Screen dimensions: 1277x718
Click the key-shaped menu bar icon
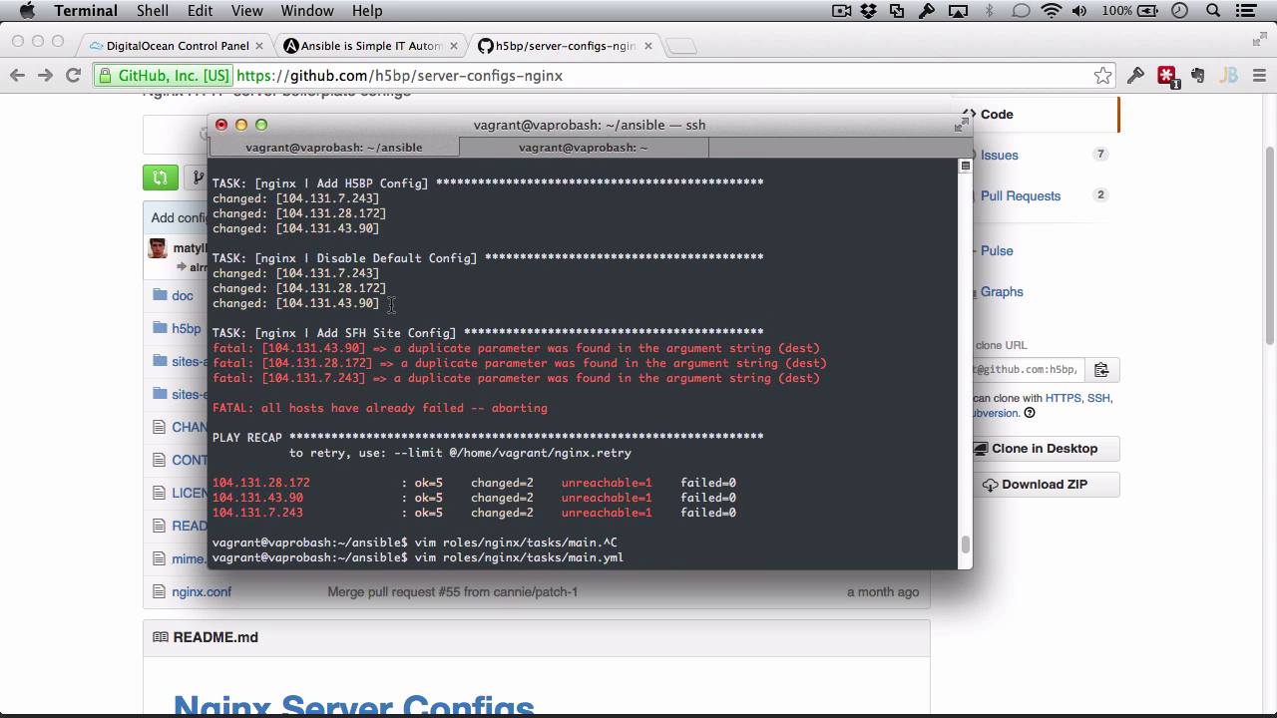(x=927, y=11)
